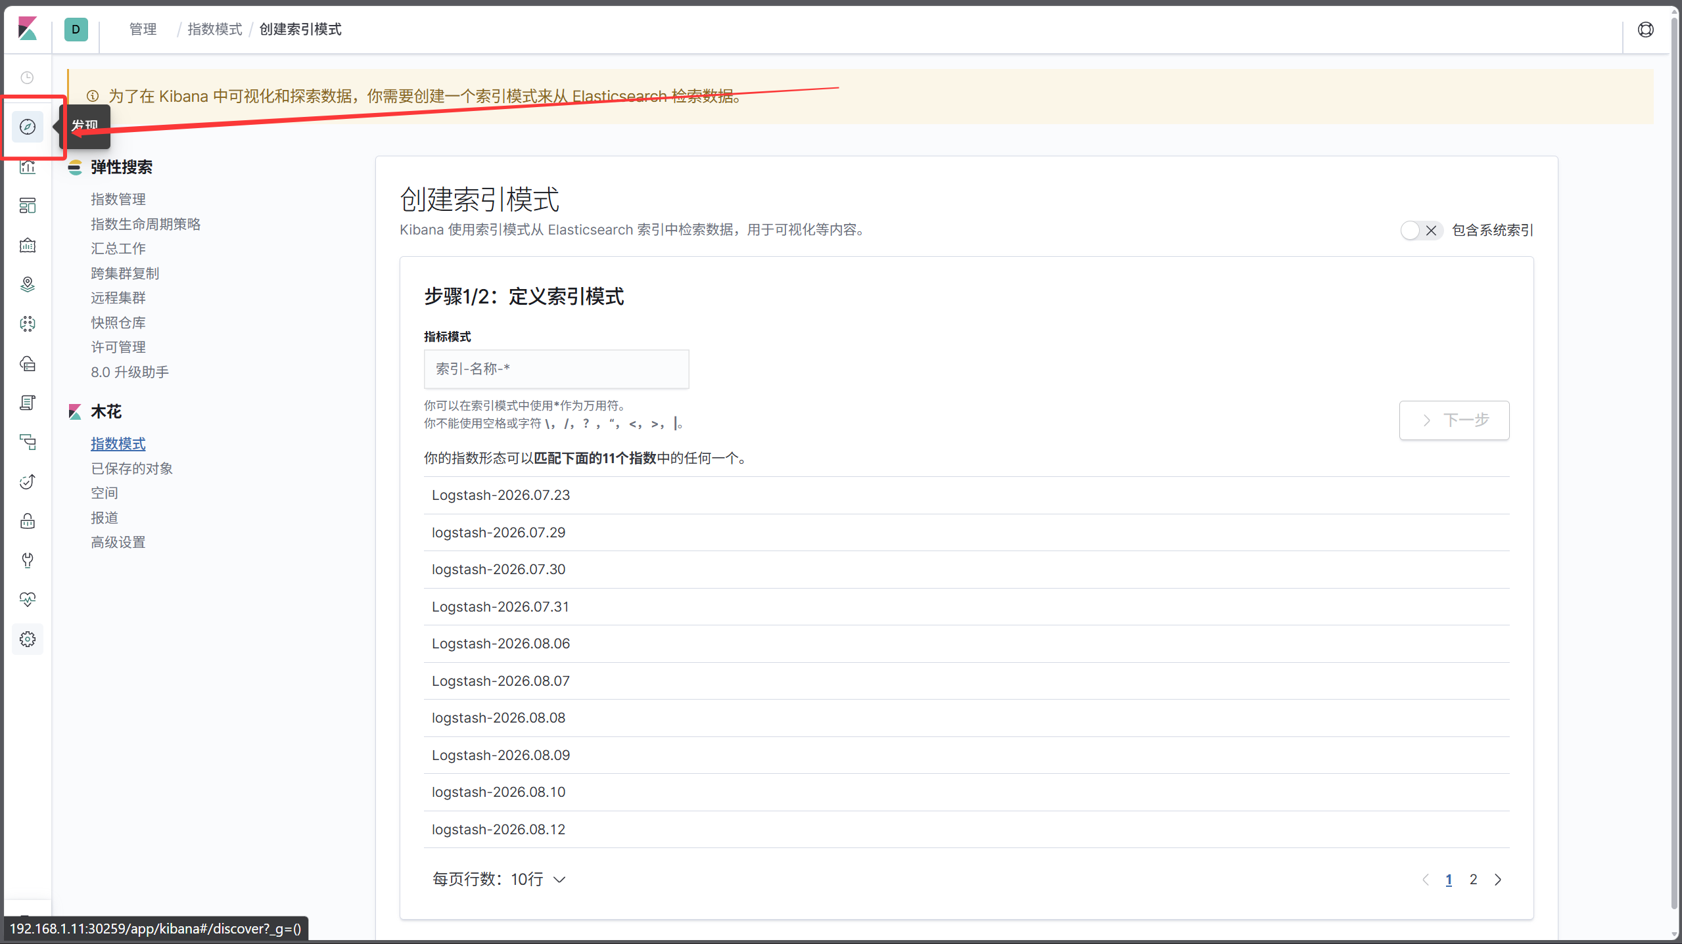Open the Maps icon in sidebar
This screenshot has width=1682, height=944.
coord(28,284)
